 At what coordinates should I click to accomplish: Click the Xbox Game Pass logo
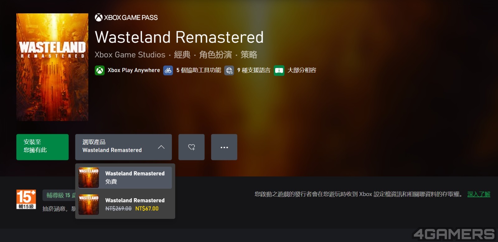coord(126,18)
